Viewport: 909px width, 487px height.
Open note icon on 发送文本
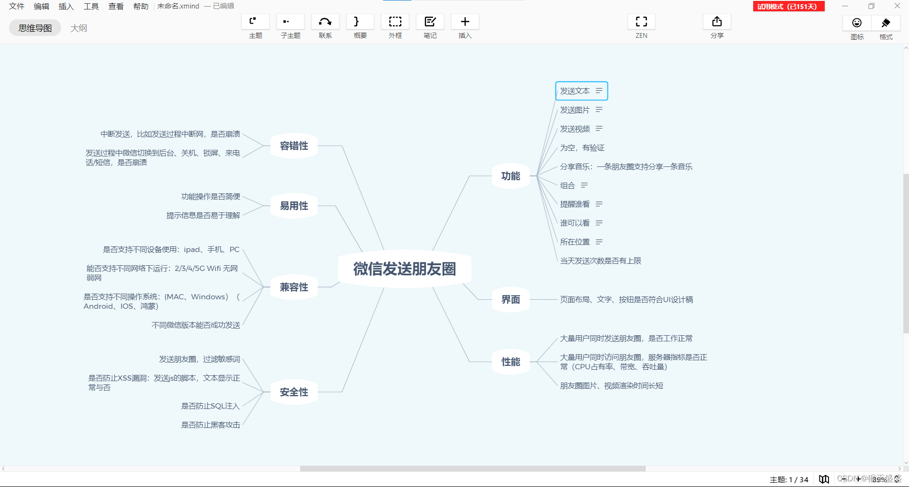(599, 91)
